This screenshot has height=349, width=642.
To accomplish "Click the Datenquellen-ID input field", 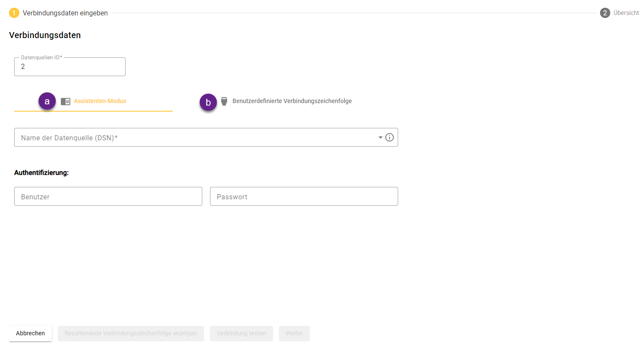I will (x=70, y=67).
